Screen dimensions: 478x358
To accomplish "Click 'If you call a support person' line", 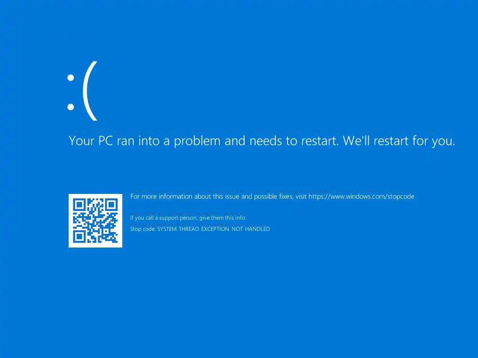I will click(x=189, y=218).
